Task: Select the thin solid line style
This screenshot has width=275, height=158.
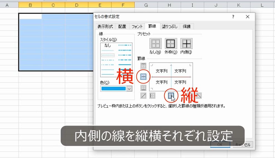Action: click(108, 74)
